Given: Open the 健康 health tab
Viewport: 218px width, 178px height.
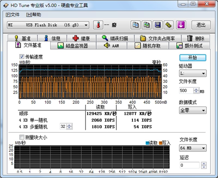Looking at the screenshot, I should (x=81, y=38).
